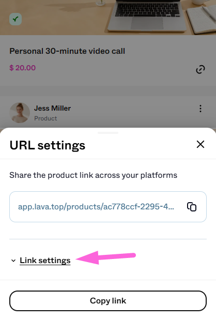Open the underlined Link settings text
The image size is (216, 320).
[x=45, y=261]
